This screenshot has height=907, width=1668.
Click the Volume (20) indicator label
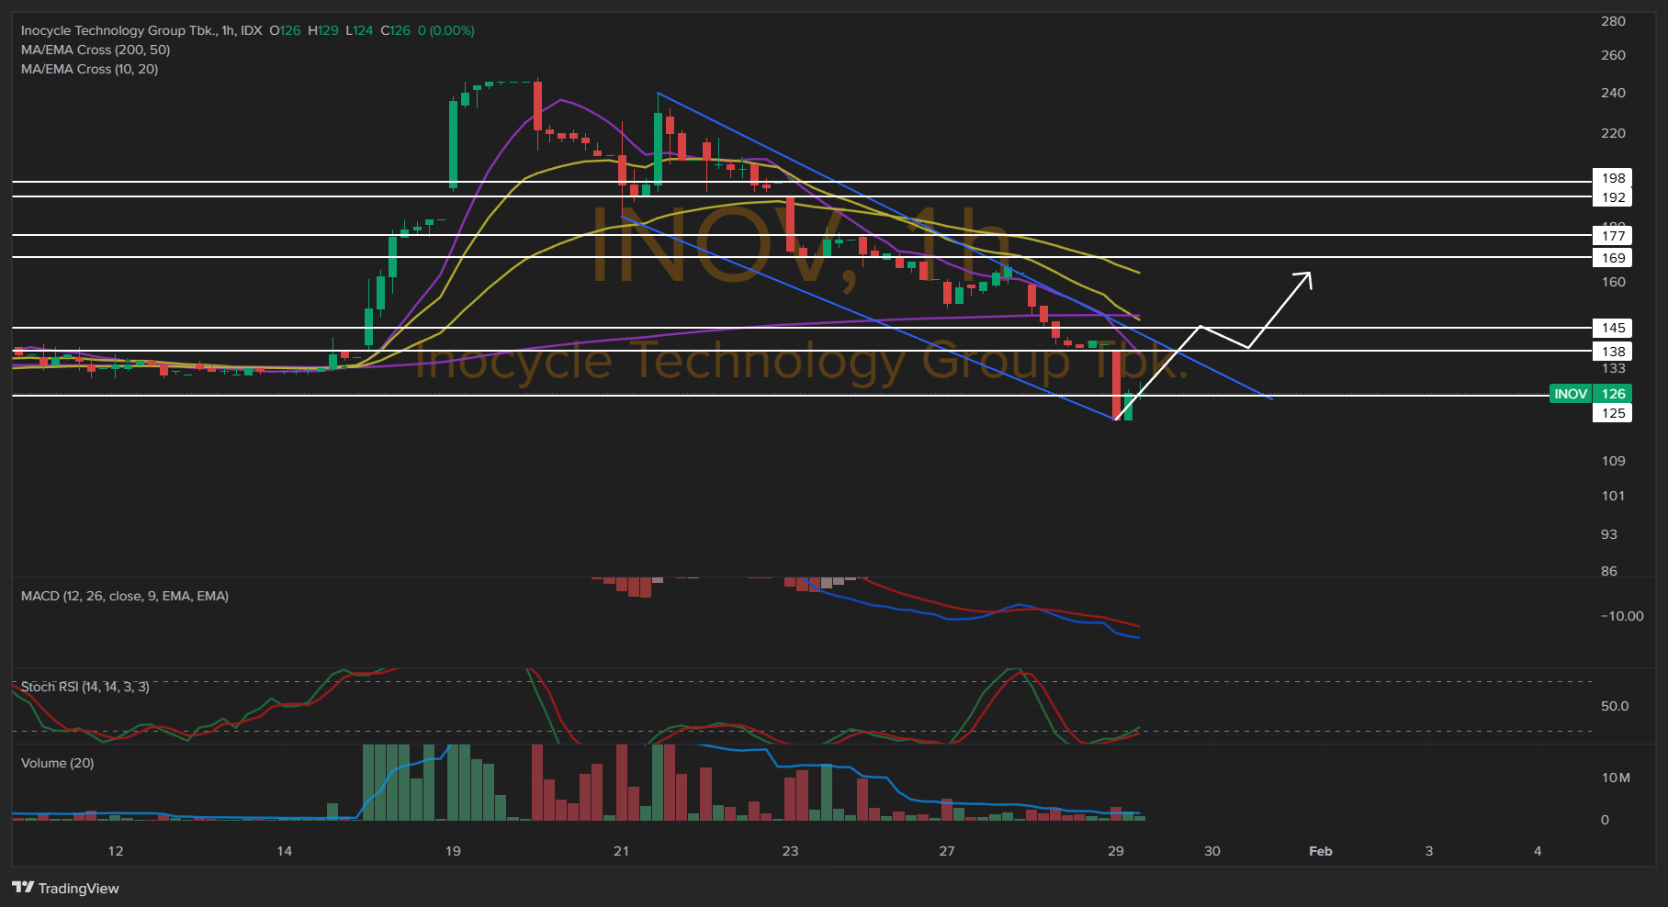pos(57,763)
